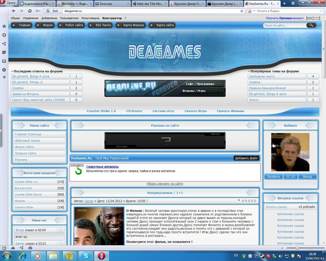The image size is (326, 261).
Task: Click the Добавить файл button
Action: click(x=246, y=158)
